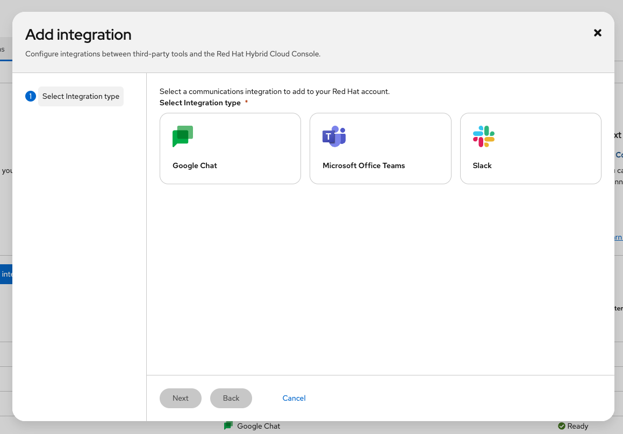
Task: Pick the "Slack" tile label
Action: [482, 165]
